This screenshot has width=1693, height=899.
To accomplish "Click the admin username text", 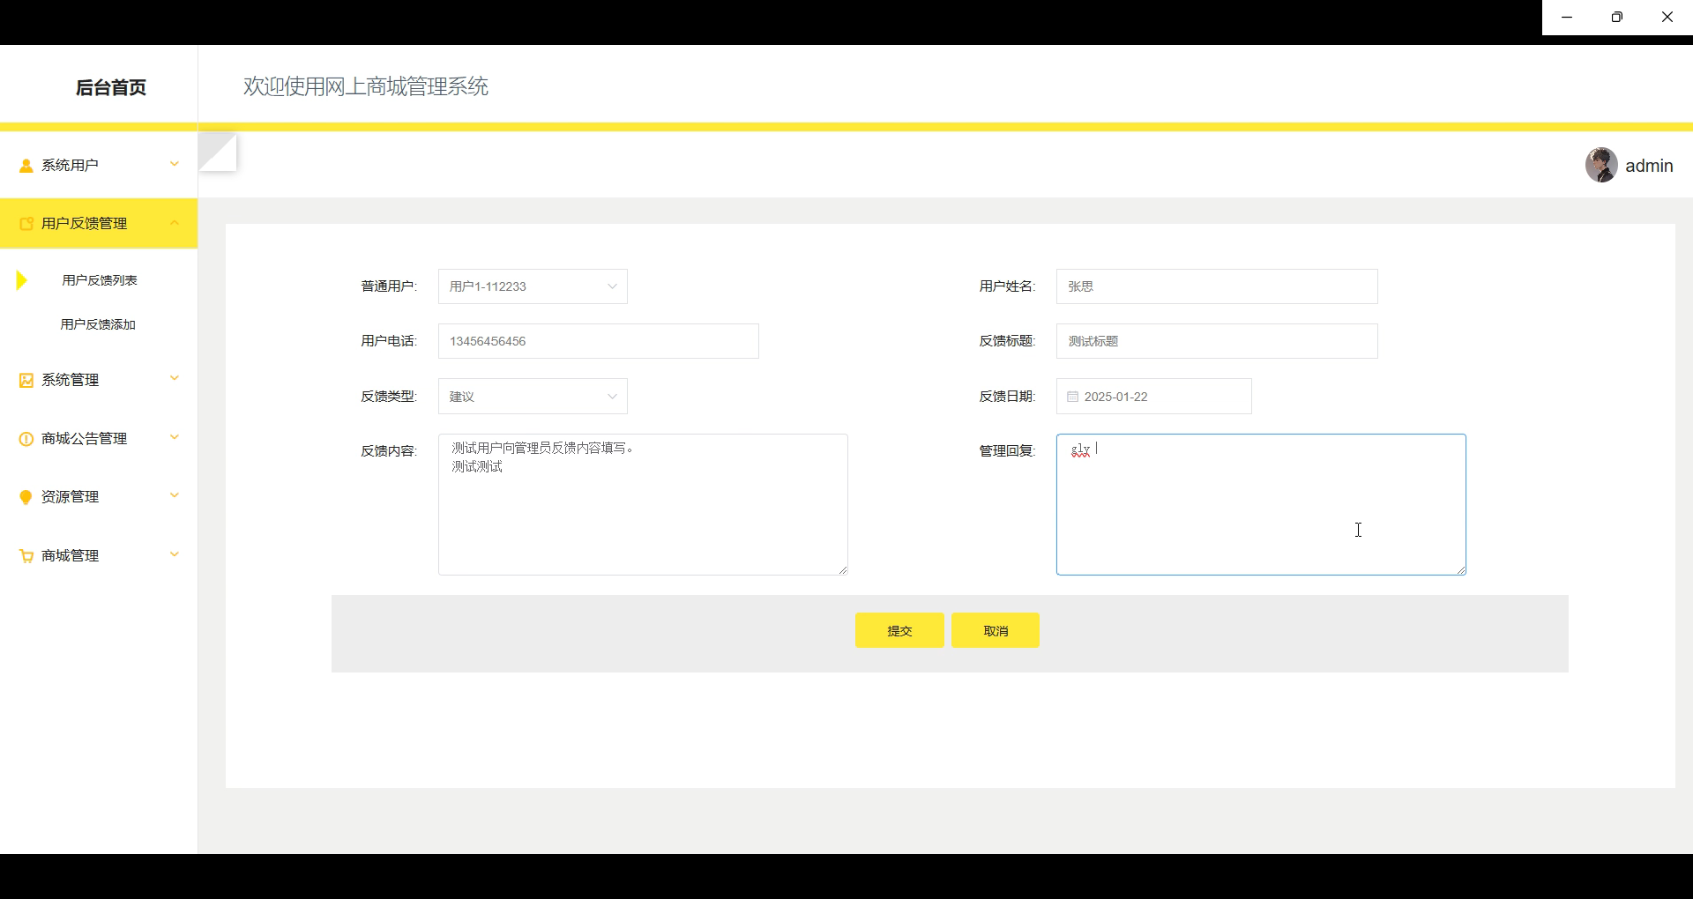I will tap(1649, 166).
